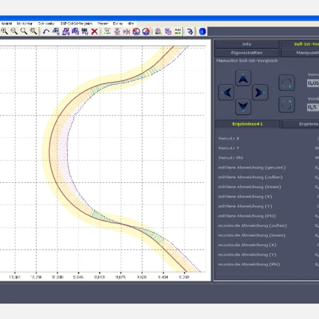Click the lower rotate button
Screen dimensions: 319x319
coord(287,104)
